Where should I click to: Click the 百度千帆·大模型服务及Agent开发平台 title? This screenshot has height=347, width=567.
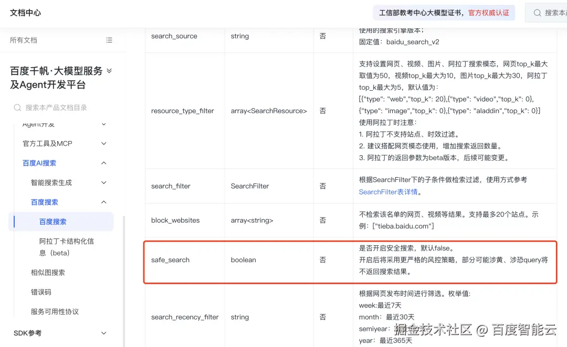pos(56,78)
